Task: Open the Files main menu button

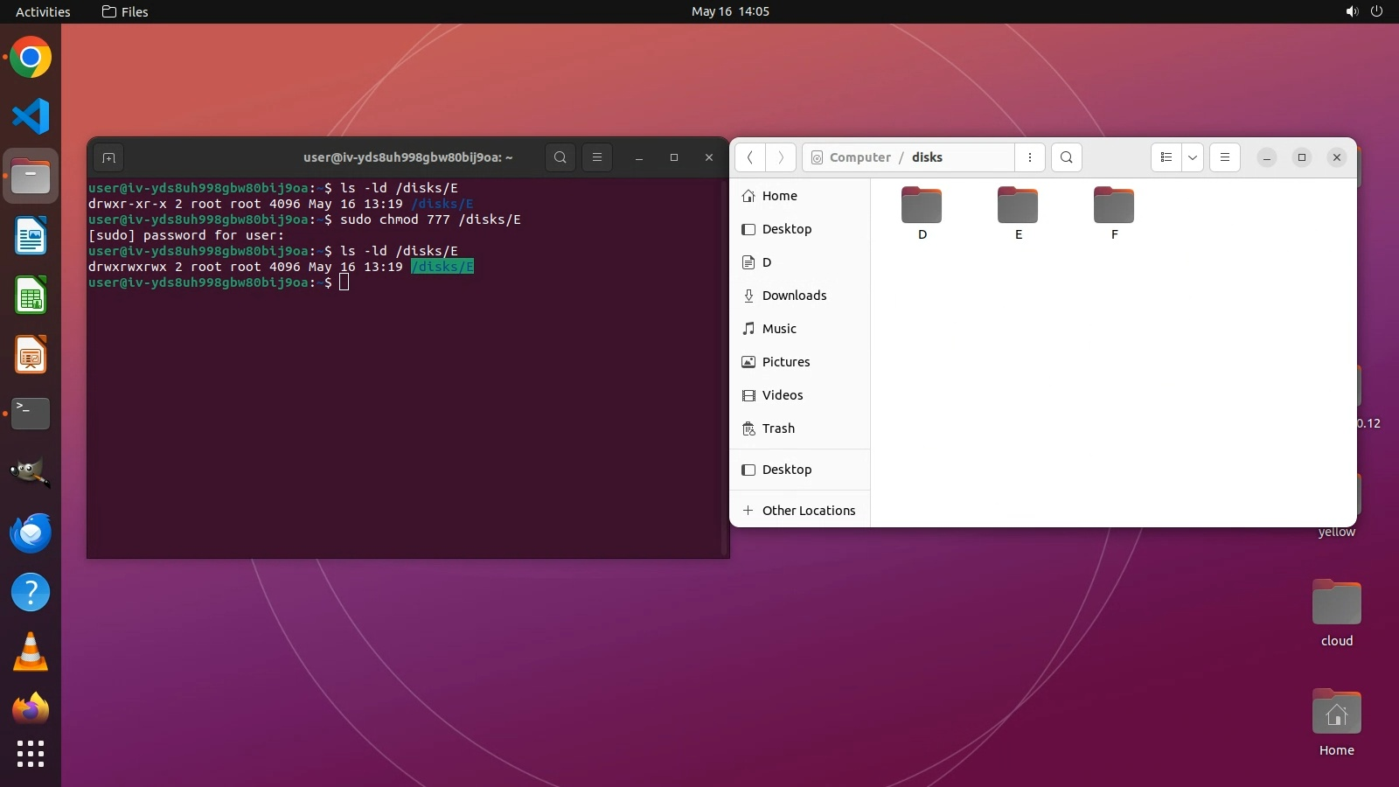Action: pyautogui.click(x=1225, y=157)
